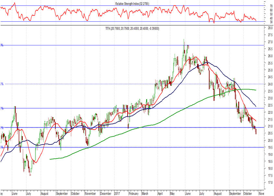Click the 18.0 price axis label

270,168
